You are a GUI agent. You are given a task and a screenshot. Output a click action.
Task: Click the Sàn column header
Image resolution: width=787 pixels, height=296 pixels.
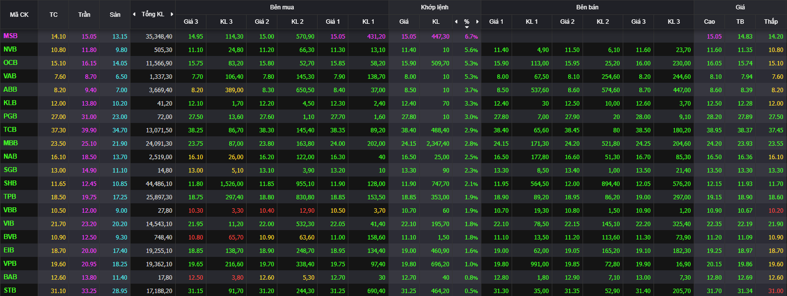tap(115, 14)
